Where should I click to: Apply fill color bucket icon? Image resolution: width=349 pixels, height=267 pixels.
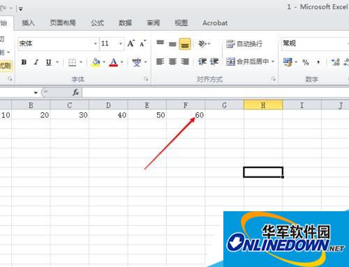tap(96, 62)
